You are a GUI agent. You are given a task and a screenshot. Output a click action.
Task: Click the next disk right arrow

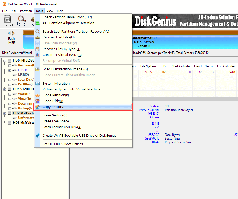(13, 33)
